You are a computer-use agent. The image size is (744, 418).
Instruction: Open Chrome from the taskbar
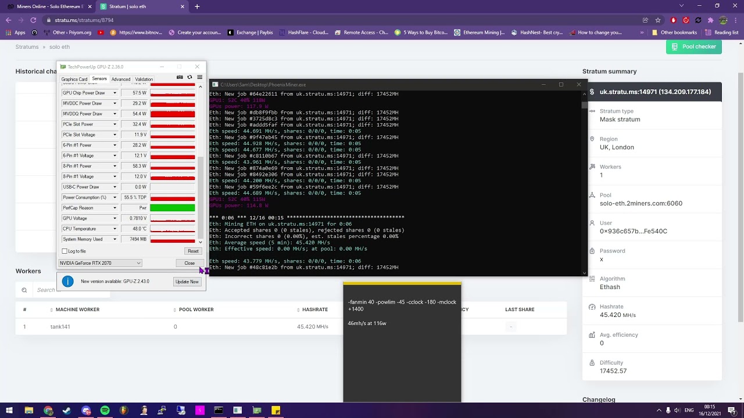click(48, 410)
